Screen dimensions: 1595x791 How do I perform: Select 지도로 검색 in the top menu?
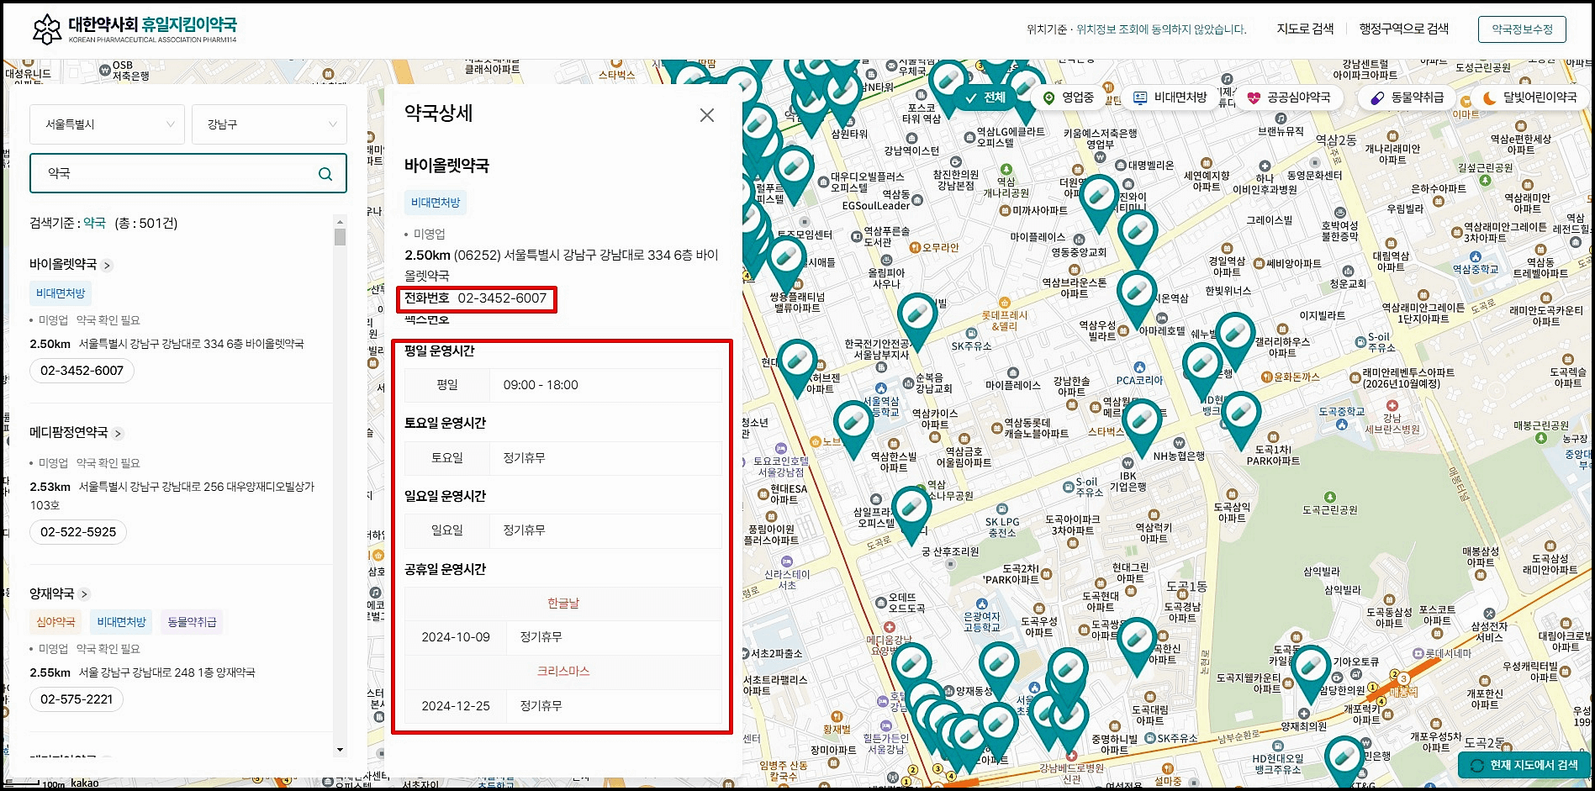1304,28
